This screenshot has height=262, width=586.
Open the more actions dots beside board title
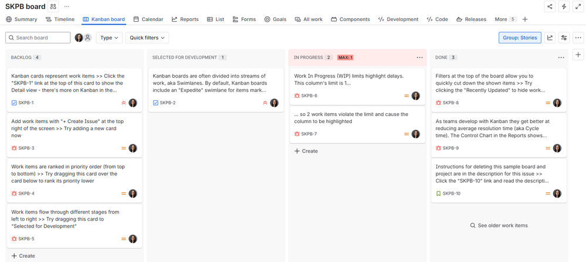tap(66, 6)
